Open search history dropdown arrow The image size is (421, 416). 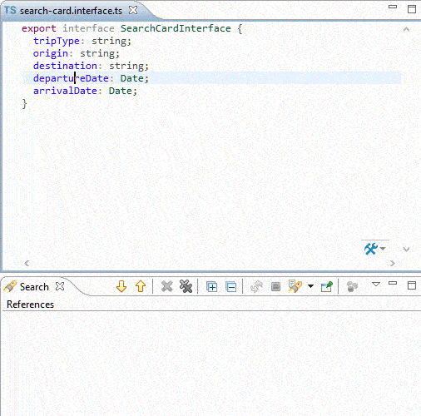(x=311, y=286)
